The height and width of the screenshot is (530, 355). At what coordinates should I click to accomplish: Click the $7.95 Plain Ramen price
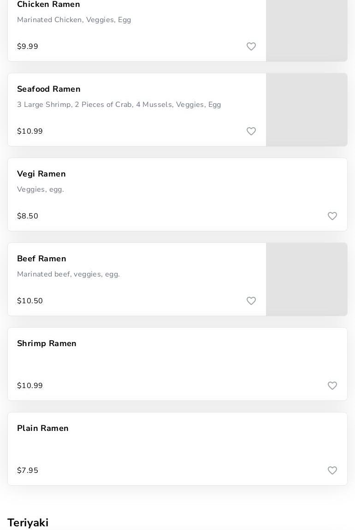point(28,471)
